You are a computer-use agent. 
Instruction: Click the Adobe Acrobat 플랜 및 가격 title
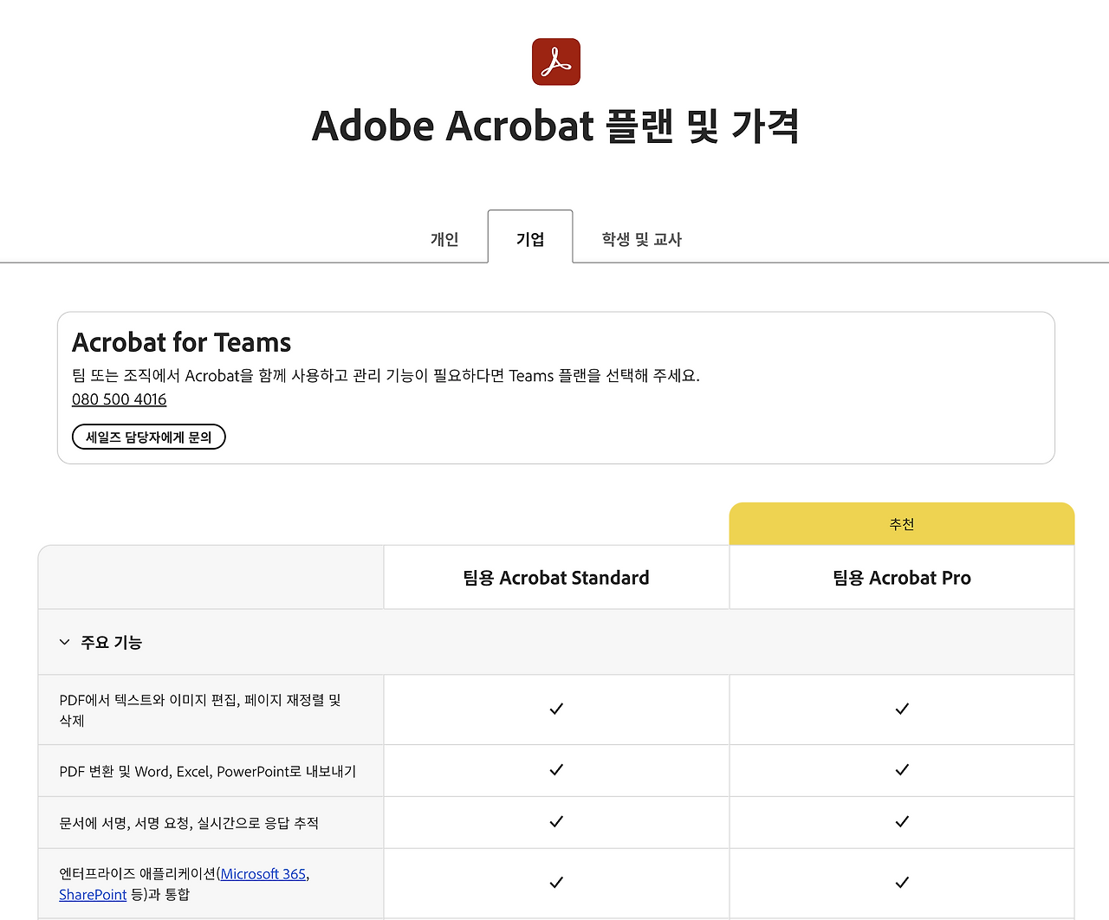point(555,126)
